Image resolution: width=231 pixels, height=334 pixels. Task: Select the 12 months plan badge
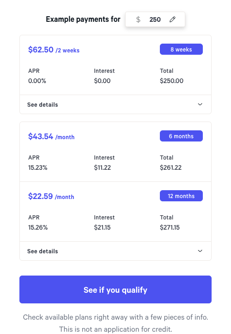181,196
